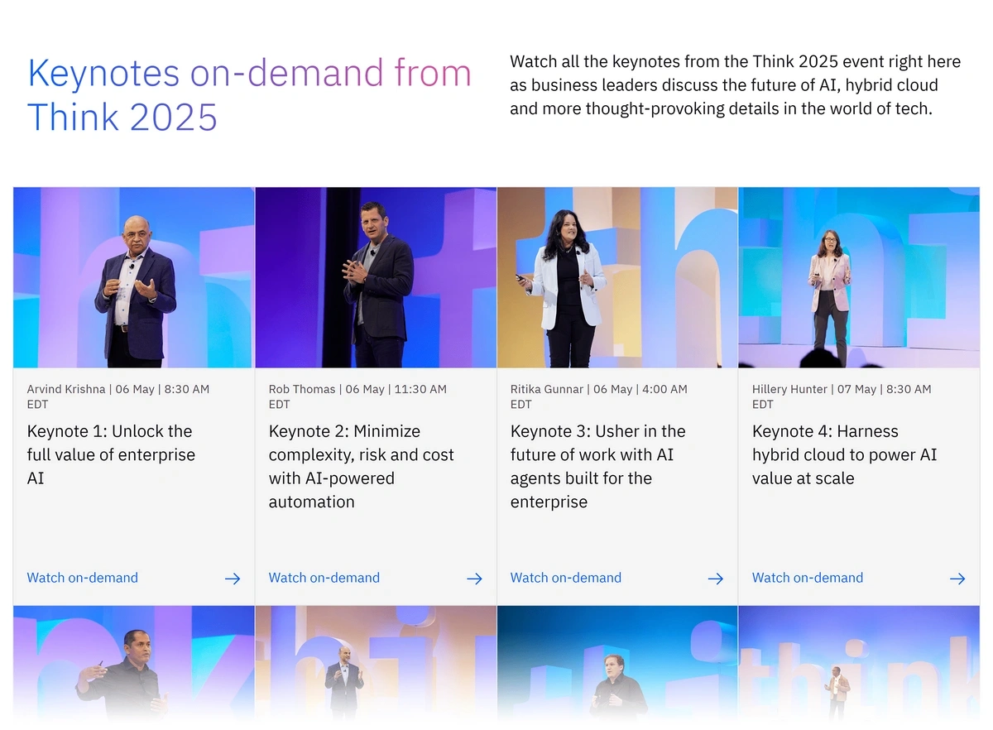This screenshot has height=730, width=993.
Task: Open Watch on-demand link for Rob Thomas
Action: click(324, 578)
